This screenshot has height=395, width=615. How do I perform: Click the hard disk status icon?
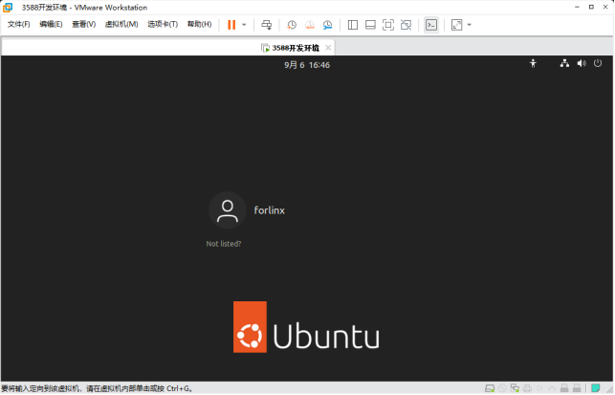pyautogui.click(x=490, y=388)
